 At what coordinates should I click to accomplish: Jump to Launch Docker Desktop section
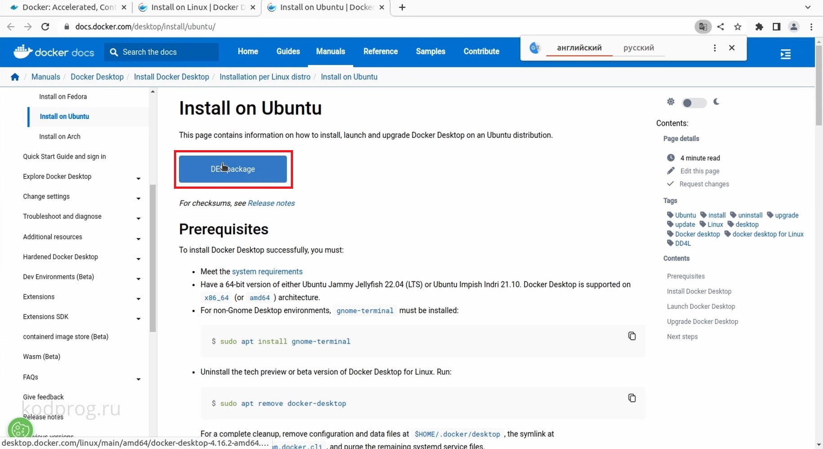[x=701, y=307]
